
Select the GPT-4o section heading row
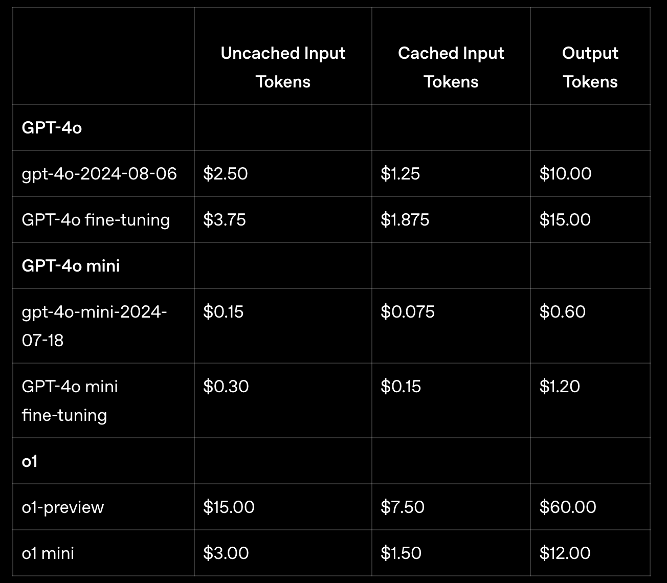(52, 128)
